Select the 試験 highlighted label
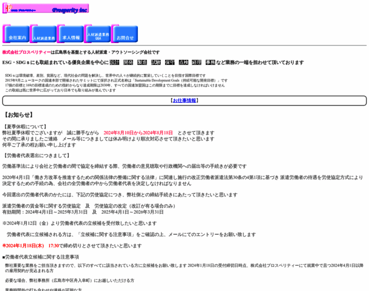The height and width of the screenshot is (291, 369). [x=156, y=62]
